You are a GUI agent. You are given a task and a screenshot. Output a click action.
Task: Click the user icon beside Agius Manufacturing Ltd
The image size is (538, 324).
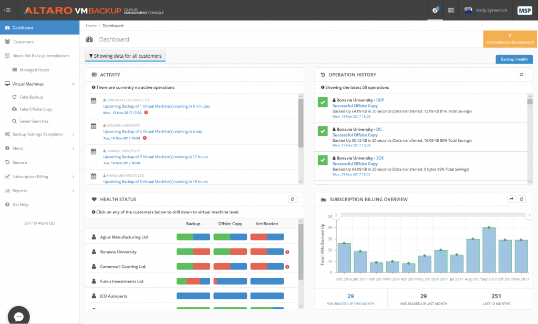(x=94, y=237)
